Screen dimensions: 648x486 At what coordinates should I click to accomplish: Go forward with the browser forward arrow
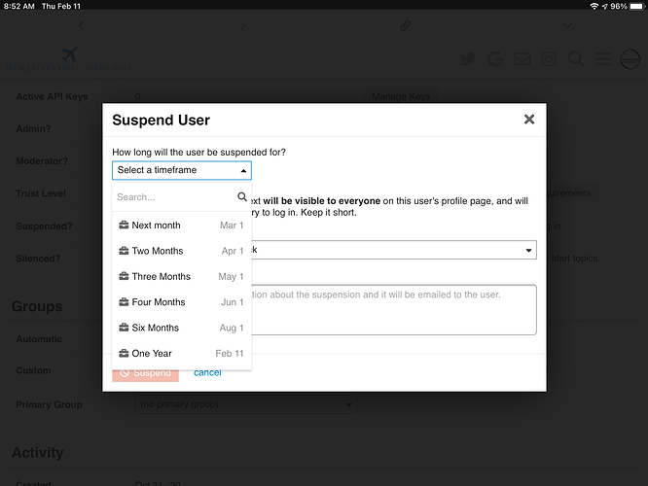[243, 26]
